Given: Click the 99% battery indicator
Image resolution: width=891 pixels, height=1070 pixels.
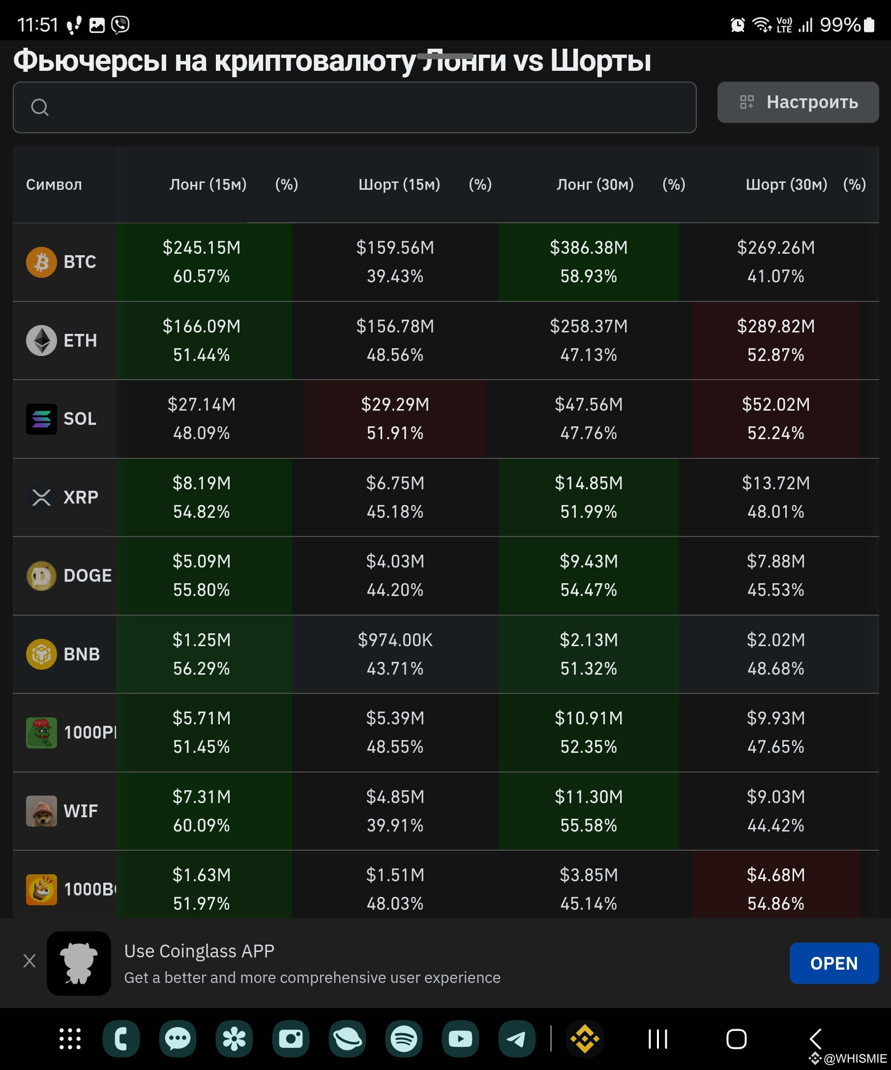Looking at the screenshot, I should (x=847, y=25).
